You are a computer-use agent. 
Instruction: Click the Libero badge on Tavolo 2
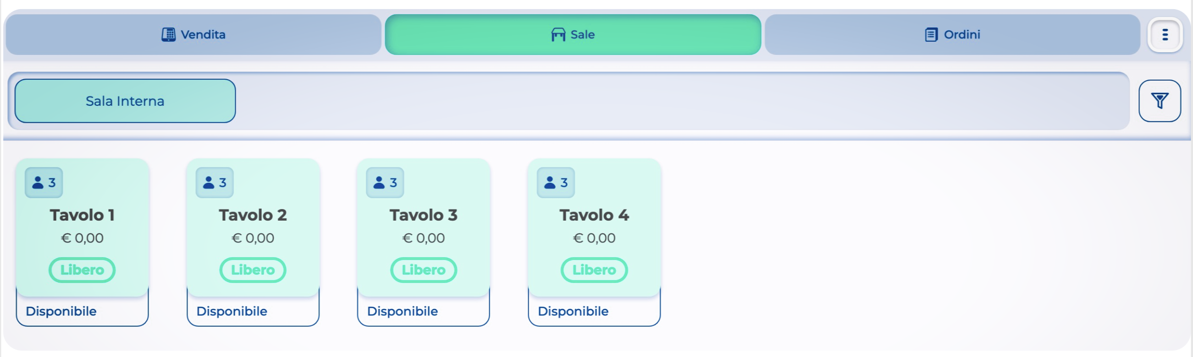click(x=253, y=270)
